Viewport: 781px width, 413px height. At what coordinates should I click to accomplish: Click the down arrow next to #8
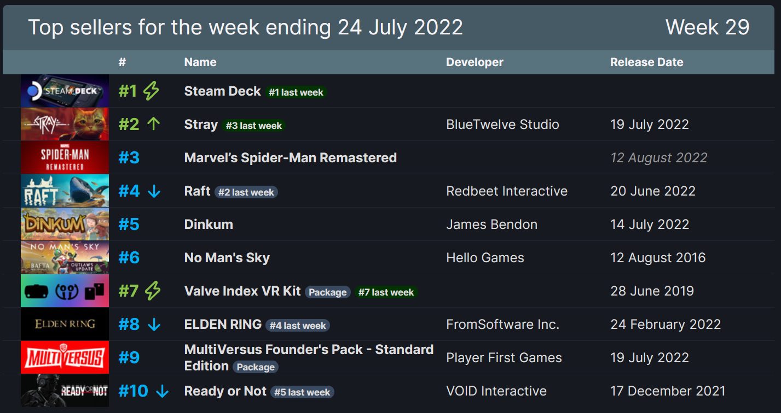click(154, 324)
